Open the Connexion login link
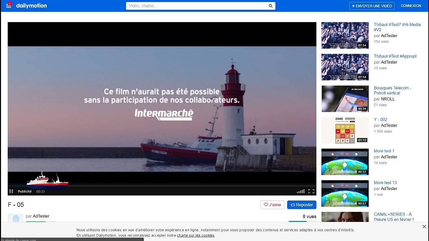 [411, 6]
